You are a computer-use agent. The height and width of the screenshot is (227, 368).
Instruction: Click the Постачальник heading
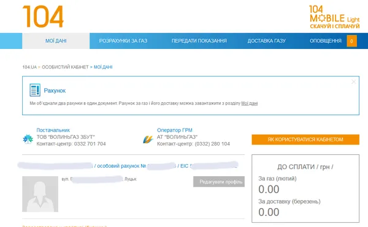(53, 130)
